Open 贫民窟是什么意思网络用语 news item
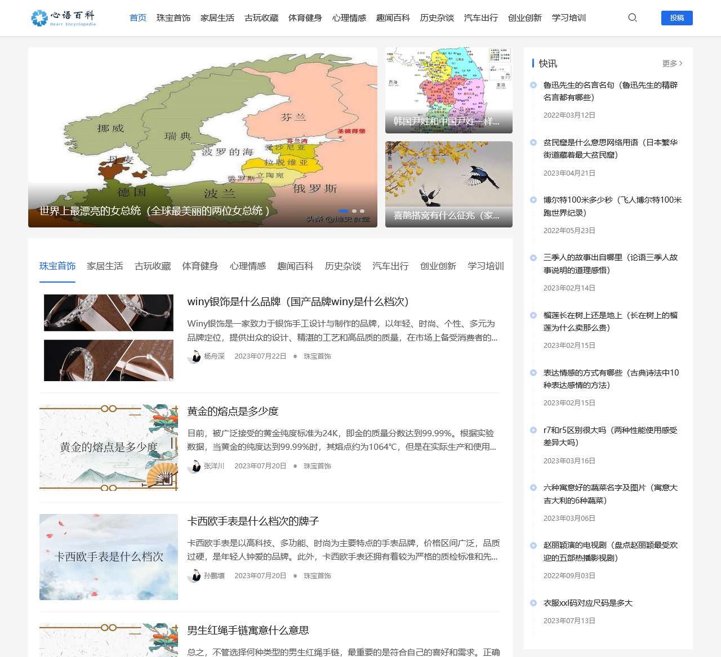721x657 pixels. click(x=611, y=149)
